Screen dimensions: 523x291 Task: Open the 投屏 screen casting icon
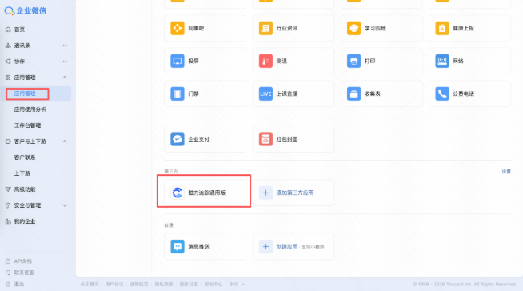point(178,61)
